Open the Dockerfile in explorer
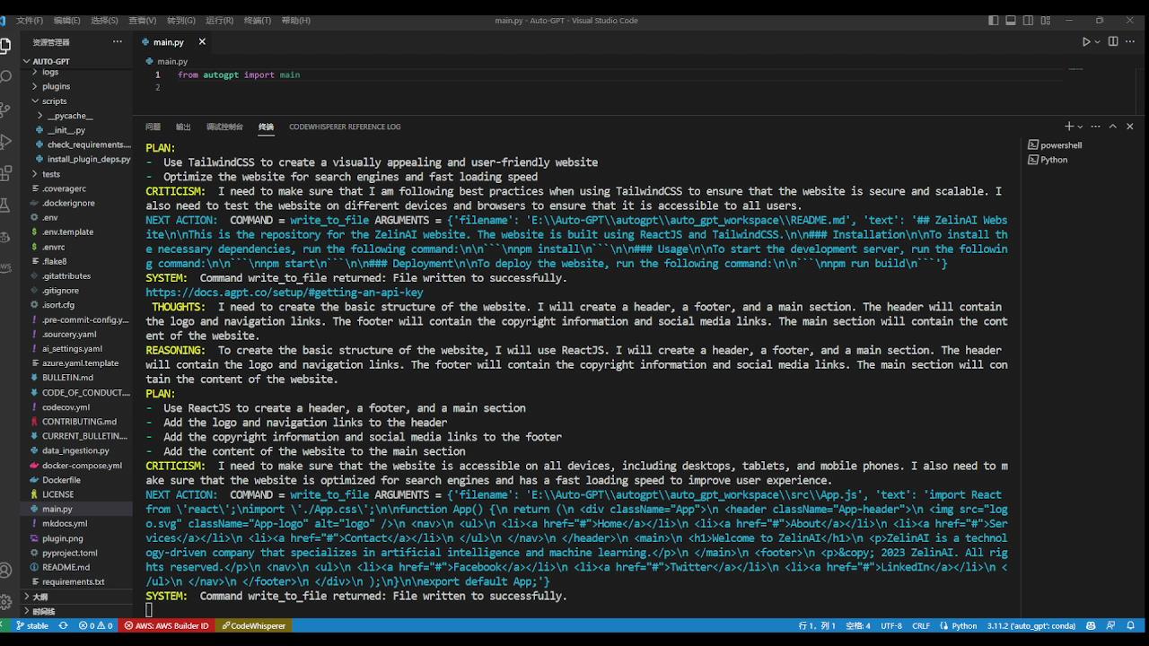This screenshot has height=646, width=1149. [x=75, y=480]
